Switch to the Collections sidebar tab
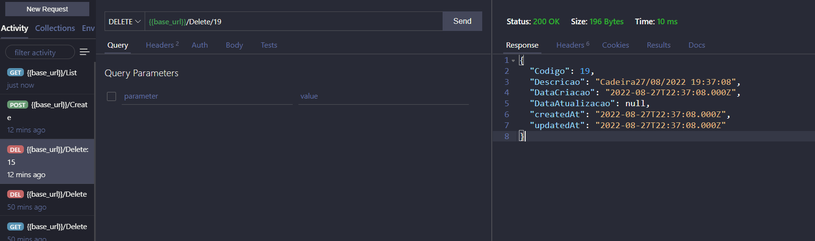This screenshot has height=241, width=815. click(55, 28)
